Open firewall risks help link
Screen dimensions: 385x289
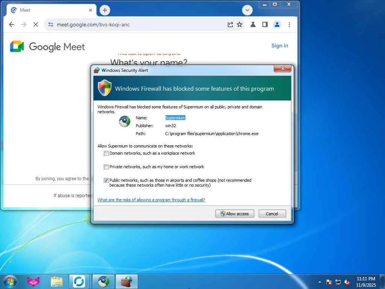coord(151,200)
